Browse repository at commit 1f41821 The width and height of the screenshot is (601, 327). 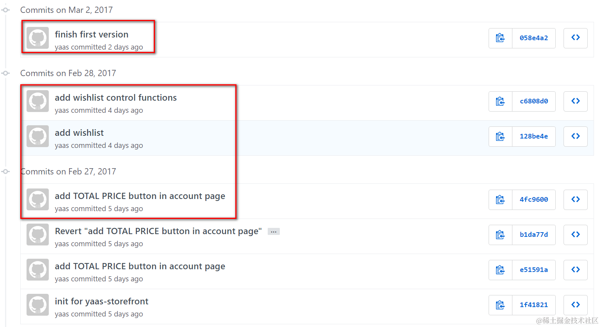(576, 305)
